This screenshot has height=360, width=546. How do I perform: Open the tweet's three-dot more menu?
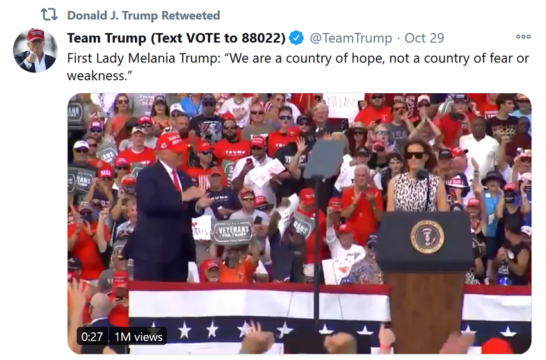point(524,37)
